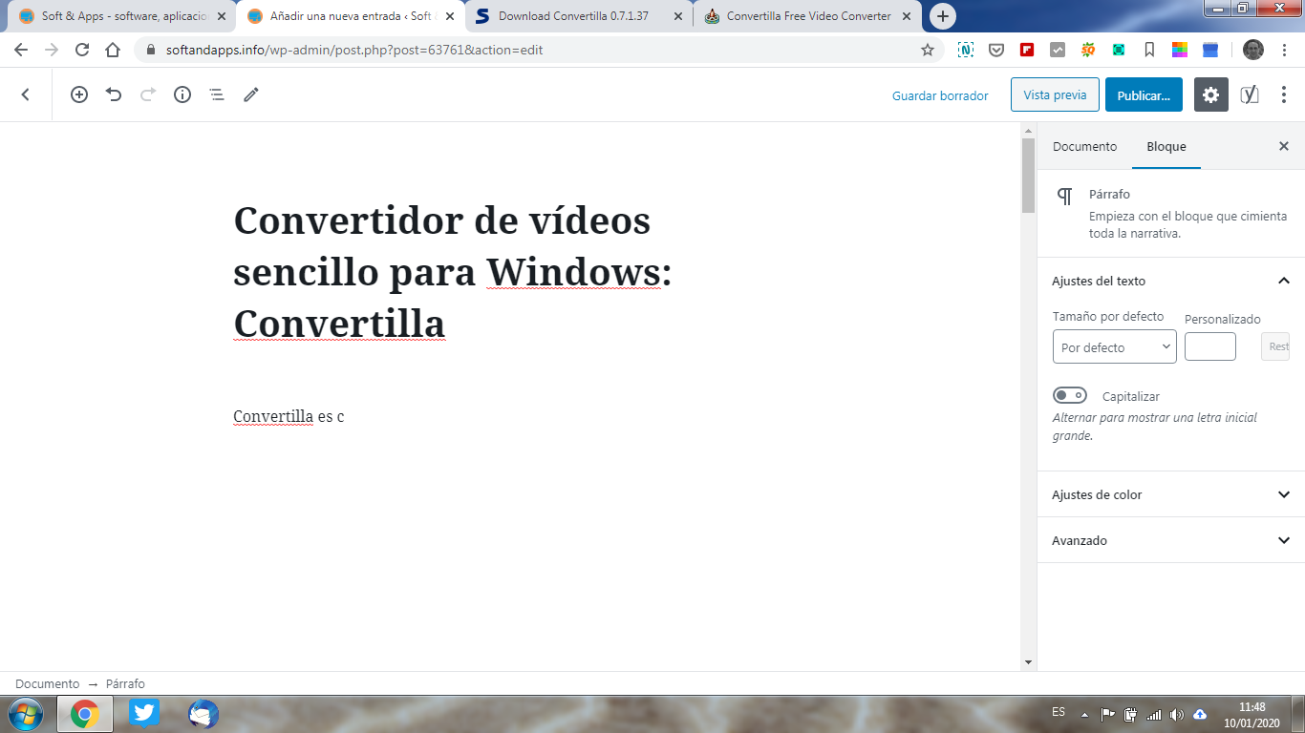The height and width of the screenshot is (733, 1305).
Task: Open the content structure info icon
Action: pos(182,94)
